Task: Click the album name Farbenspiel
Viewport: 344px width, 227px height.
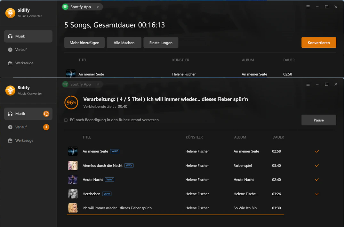Action: pos(243,166)
